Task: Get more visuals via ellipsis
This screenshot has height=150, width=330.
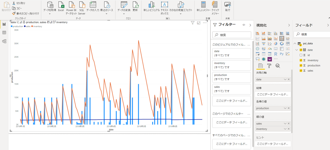Action: tap(276, 59)
